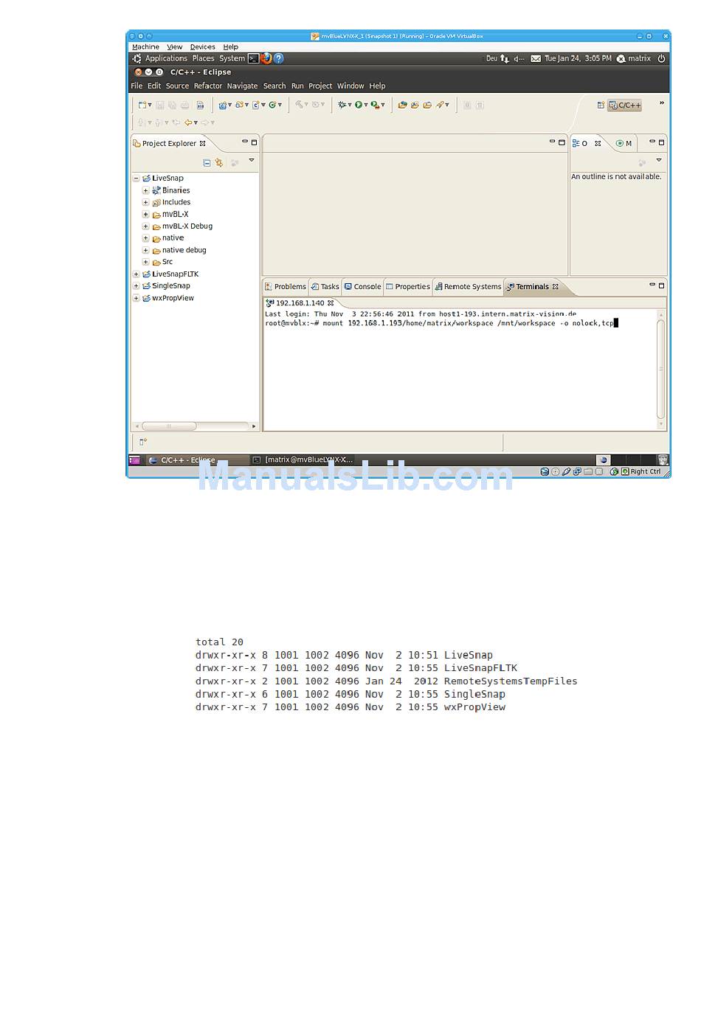
Task: Select the C/C++ perspective button
Action: [625, 105]
